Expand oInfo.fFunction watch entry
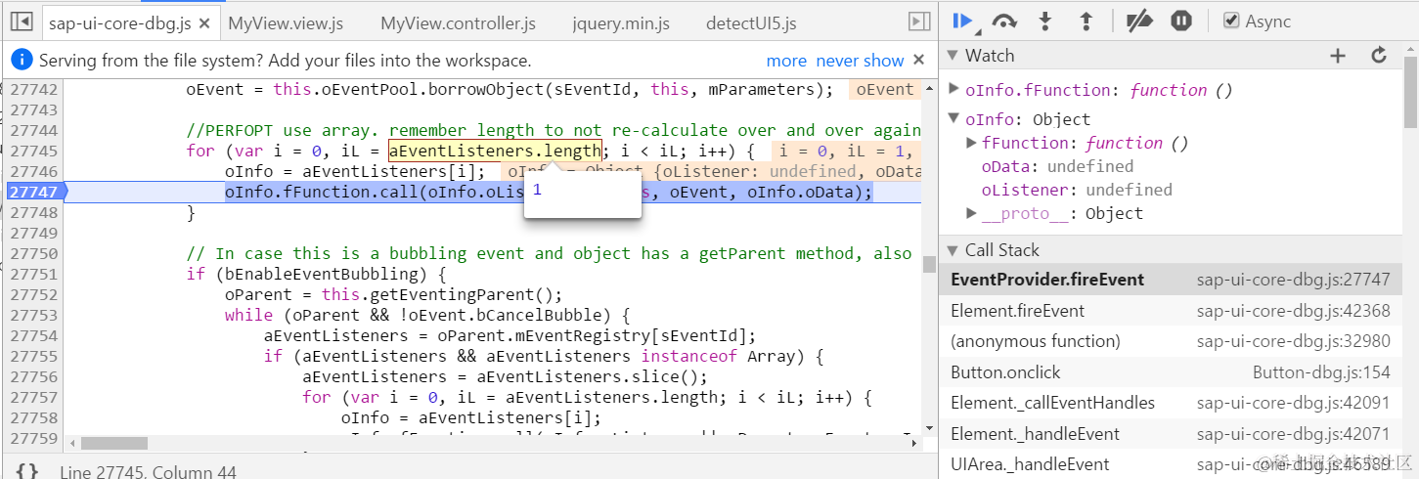1419x479 pixels. pyautogui.click(x=954, y=90)
